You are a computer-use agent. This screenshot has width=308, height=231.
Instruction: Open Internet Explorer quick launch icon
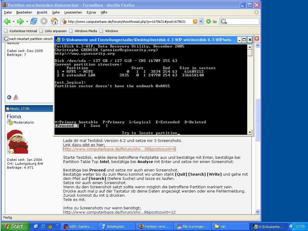pyautogui.click(x=43, y=226)
